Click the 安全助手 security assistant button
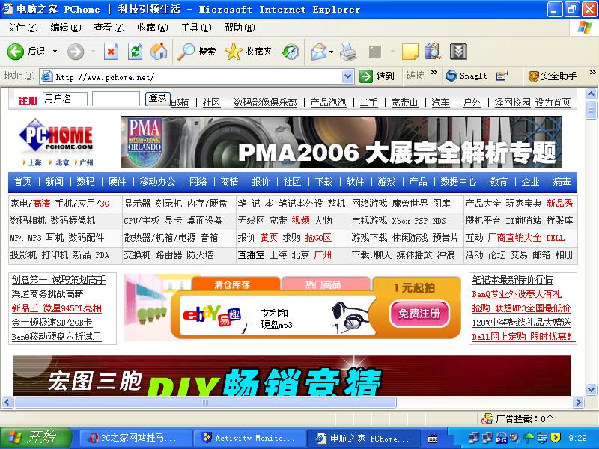Image resolution: width=599 pixels, height=449 pixels. pyautogui.click(x=553, y=76)
